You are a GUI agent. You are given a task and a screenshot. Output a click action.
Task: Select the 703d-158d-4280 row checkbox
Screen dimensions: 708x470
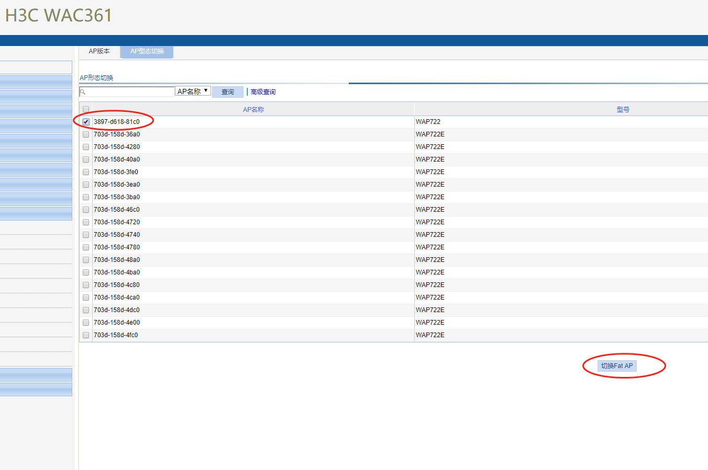coord(86,147)
